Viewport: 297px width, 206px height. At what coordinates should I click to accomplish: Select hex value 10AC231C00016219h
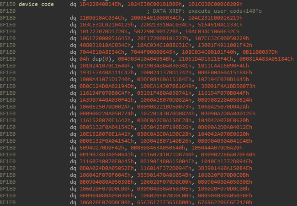click(215, 18)
